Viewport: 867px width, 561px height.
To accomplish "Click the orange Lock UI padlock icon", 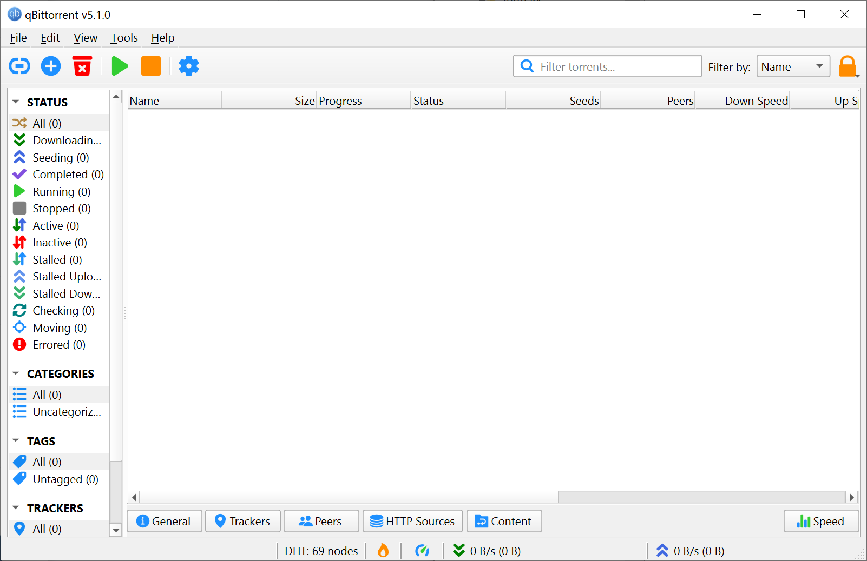I will point(847,66).
